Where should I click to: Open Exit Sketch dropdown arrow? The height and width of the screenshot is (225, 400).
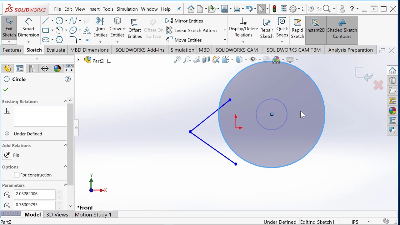[x=9, y=42]
